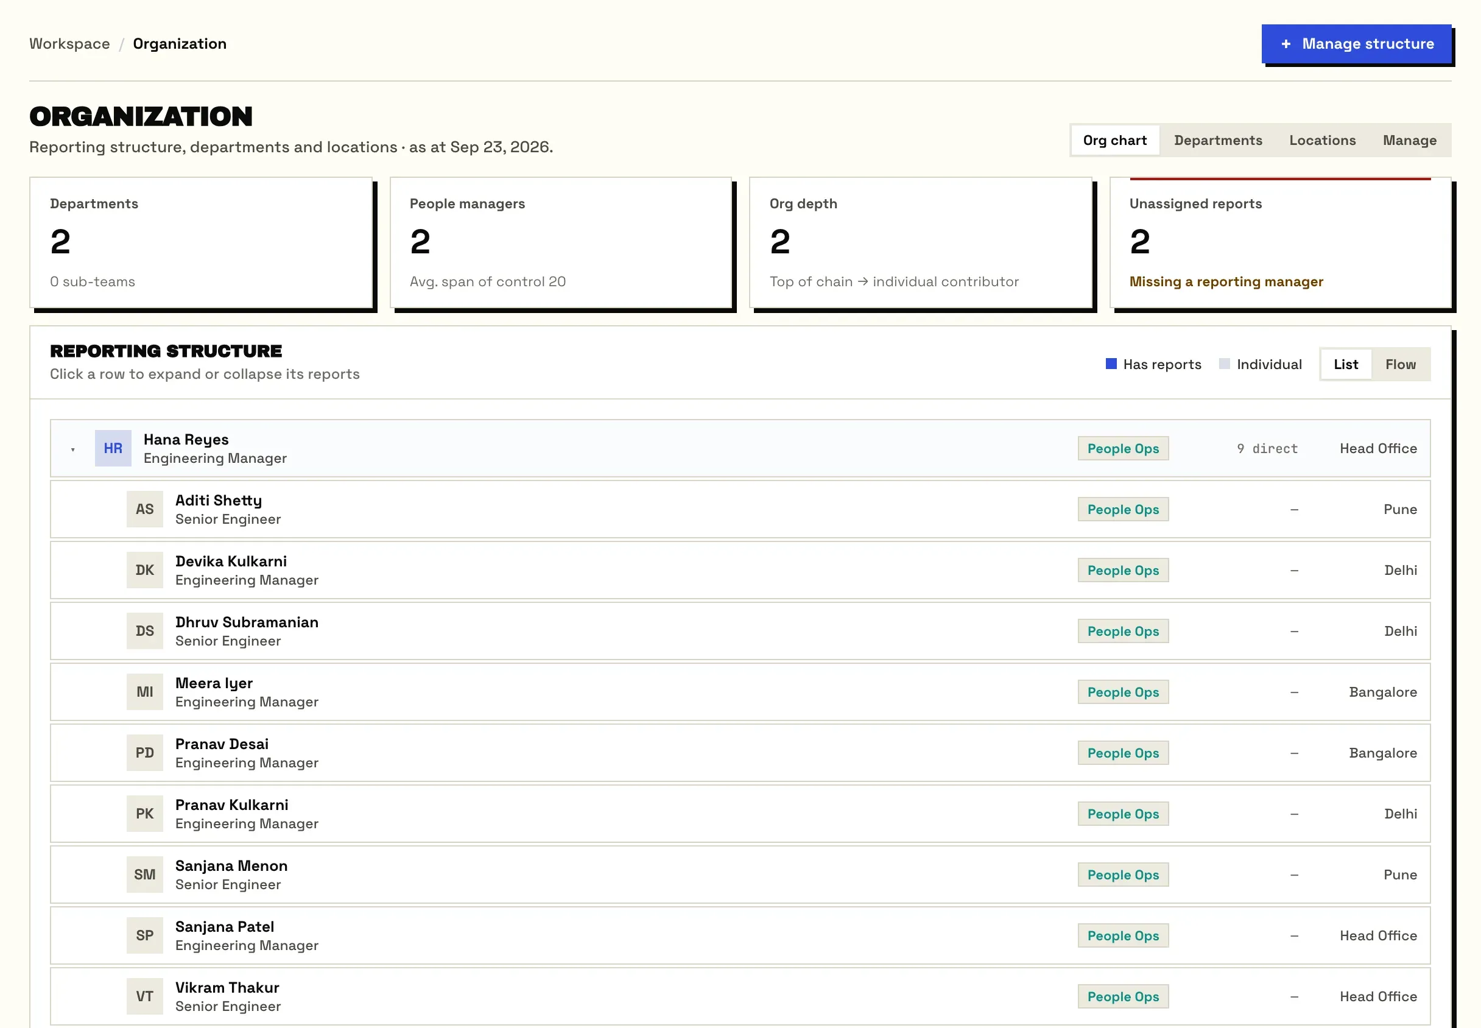This screenshot has width=1481, height=1028.
Task: Click the HR avatar for Hana Reyes
Action: [113, 448]
